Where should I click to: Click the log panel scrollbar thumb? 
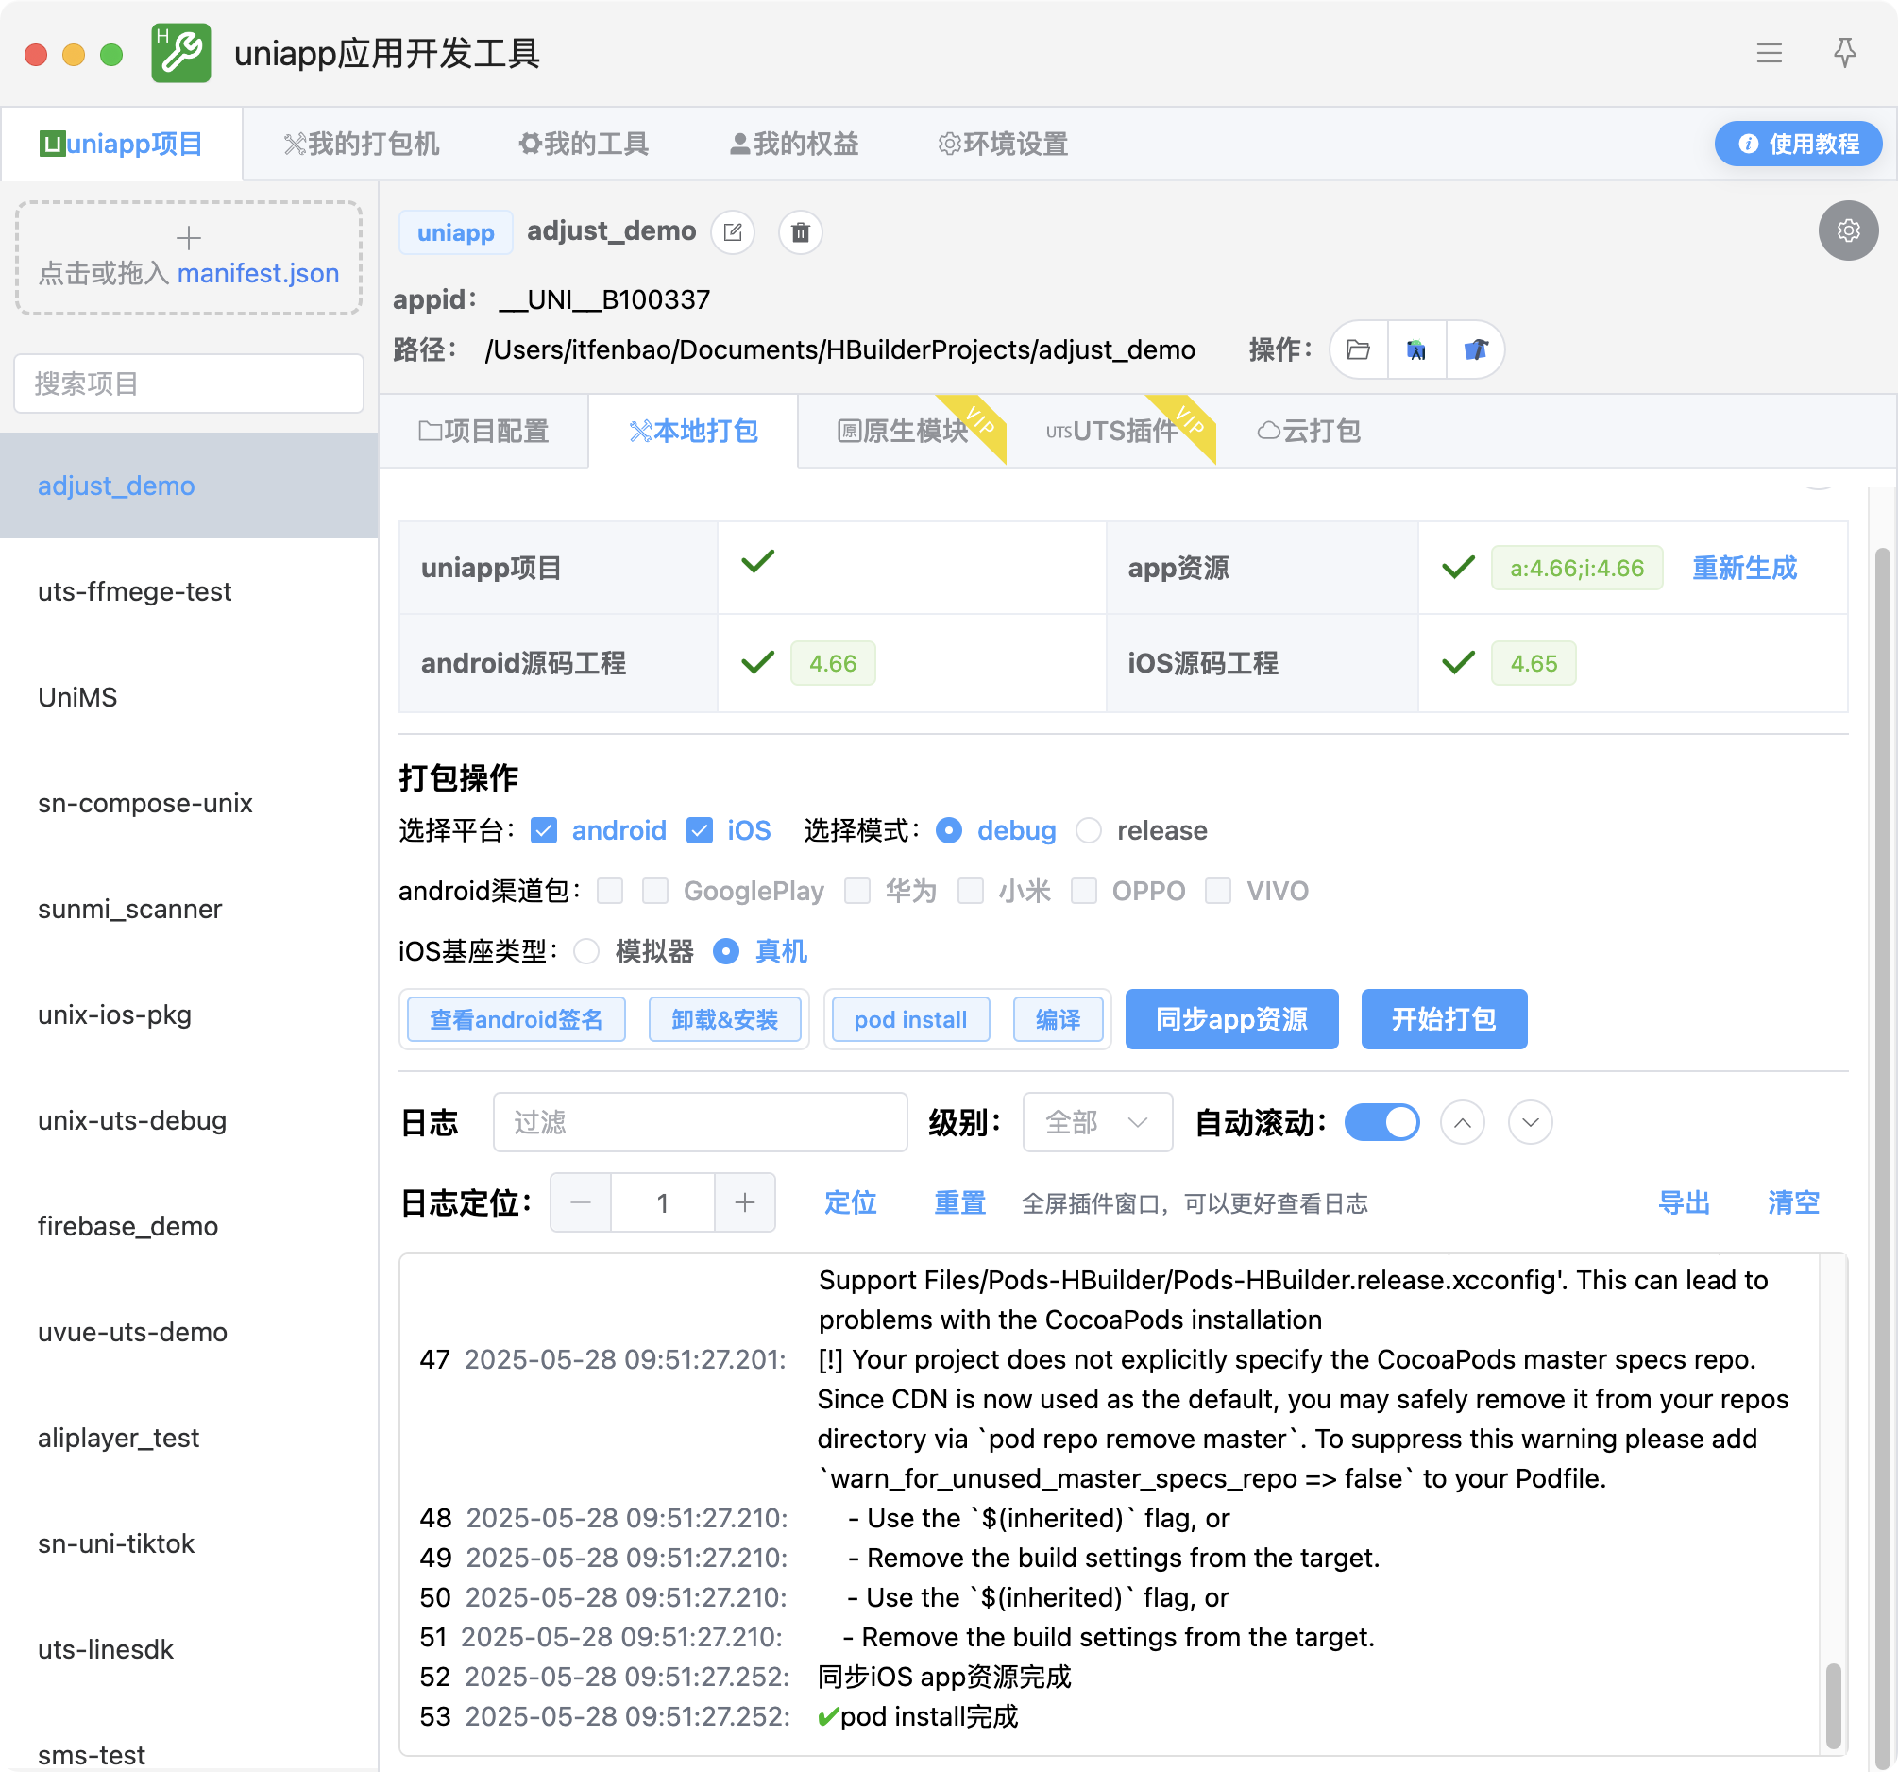coord(1832,1704)
